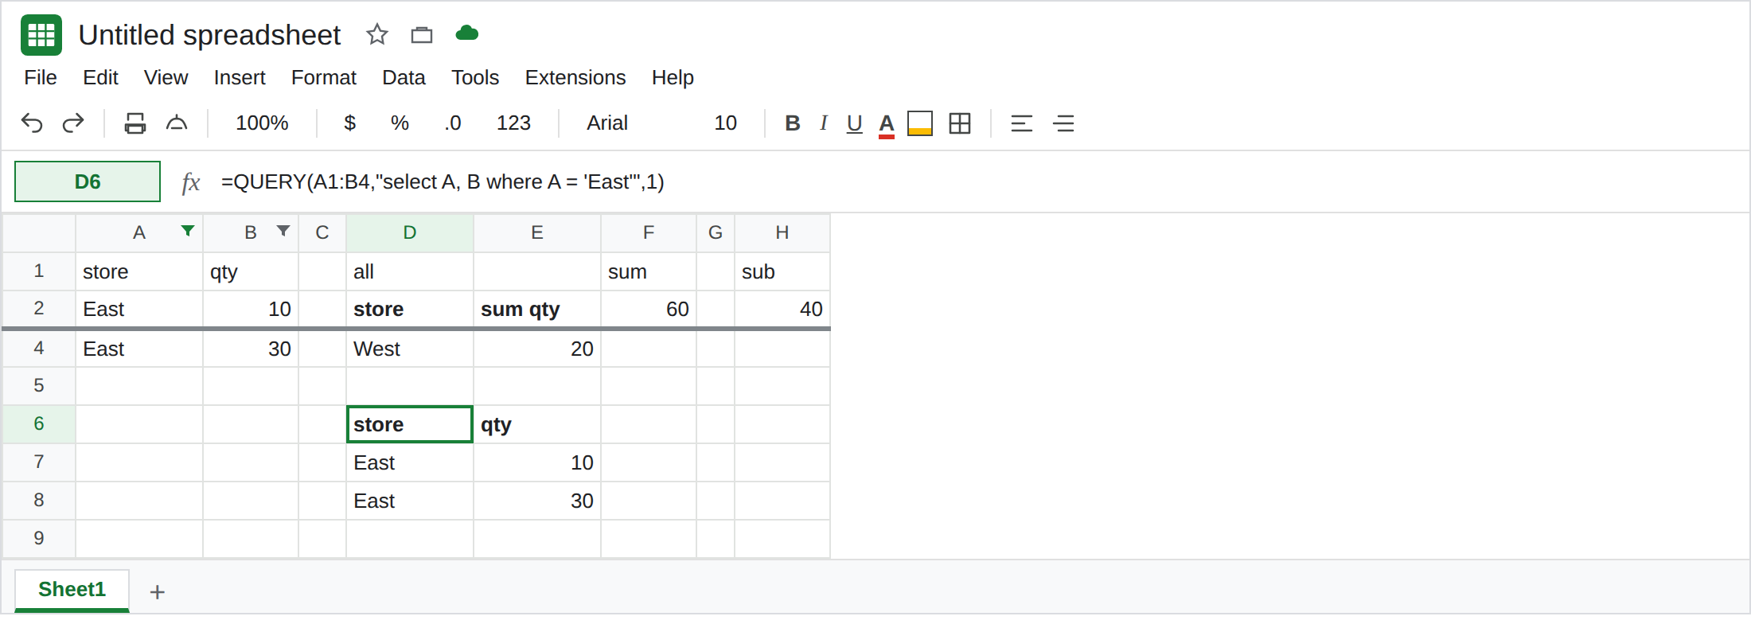Open the text color picker
Viewport: 1751px width, 624px height.
(x=887, y=125)
